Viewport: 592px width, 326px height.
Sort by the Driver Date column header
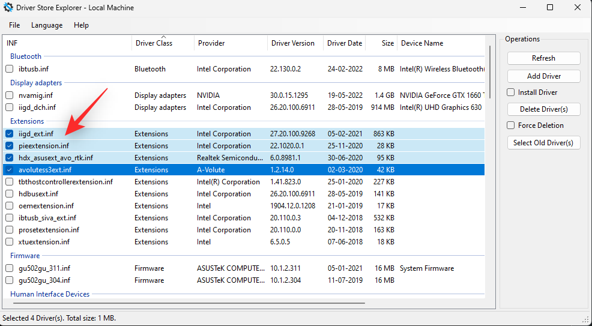pyautogui.click(x=344, y=43)
